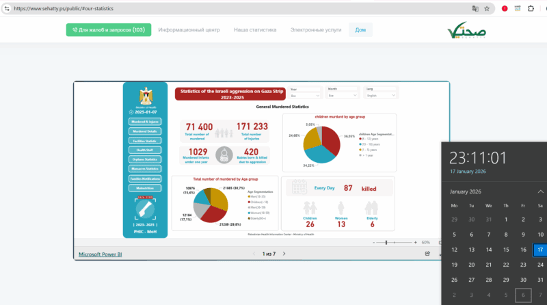This screenshot has width=547, height=305.
Task: Click the report zoom slider
Action: [387, 242]
